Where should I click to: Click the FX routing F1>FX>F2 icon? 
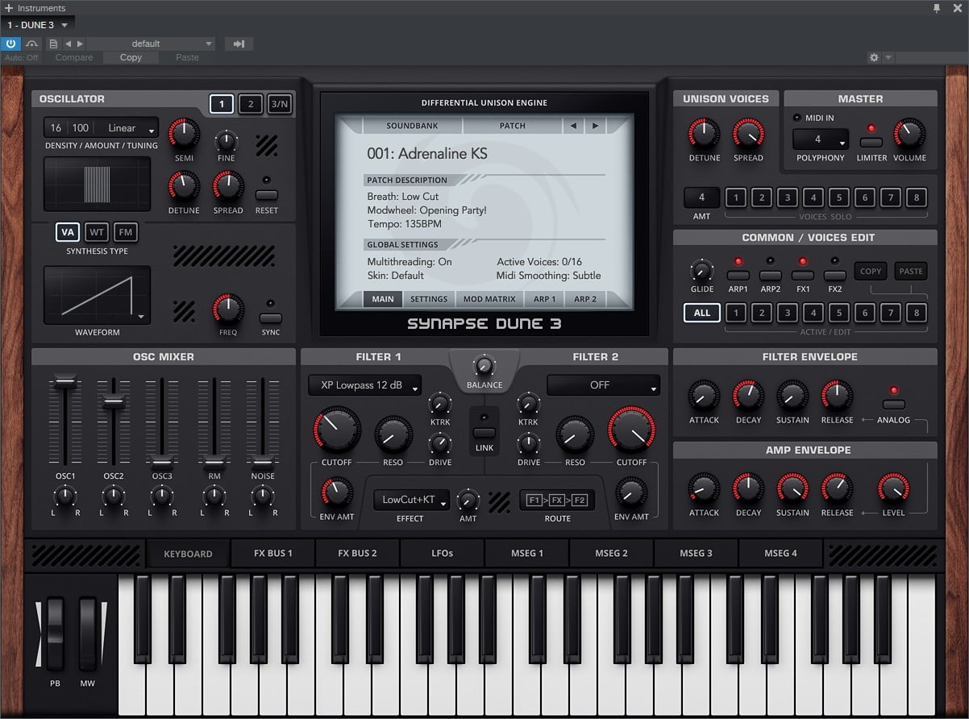click(557, 500)
